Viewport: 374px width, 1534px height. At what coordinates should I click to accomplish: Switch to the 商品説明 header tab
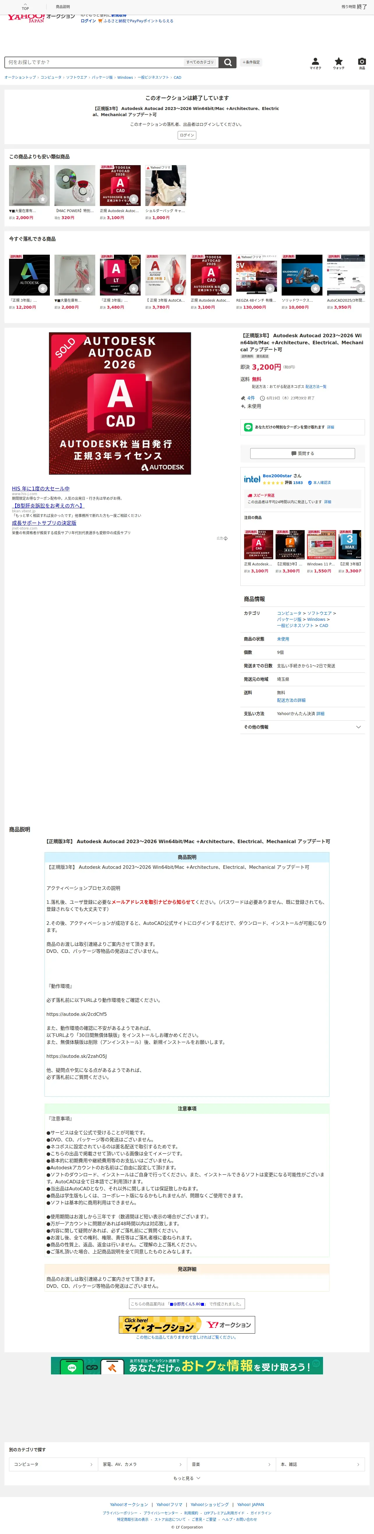click(62, 6)
